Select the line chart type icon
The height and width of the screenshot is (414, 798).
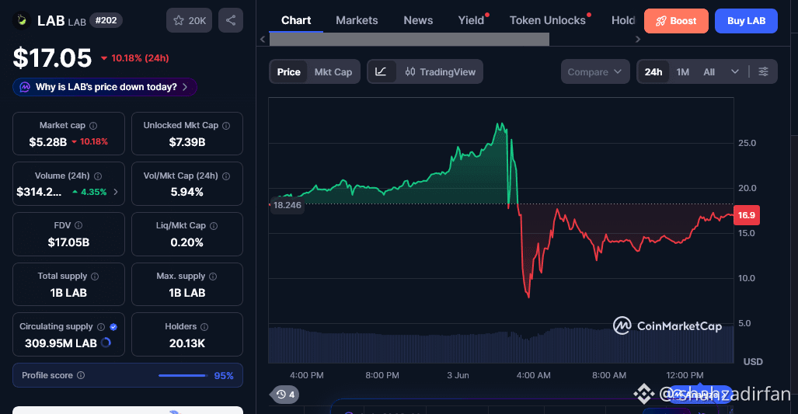pyautogui.click(x=382, y=71)
